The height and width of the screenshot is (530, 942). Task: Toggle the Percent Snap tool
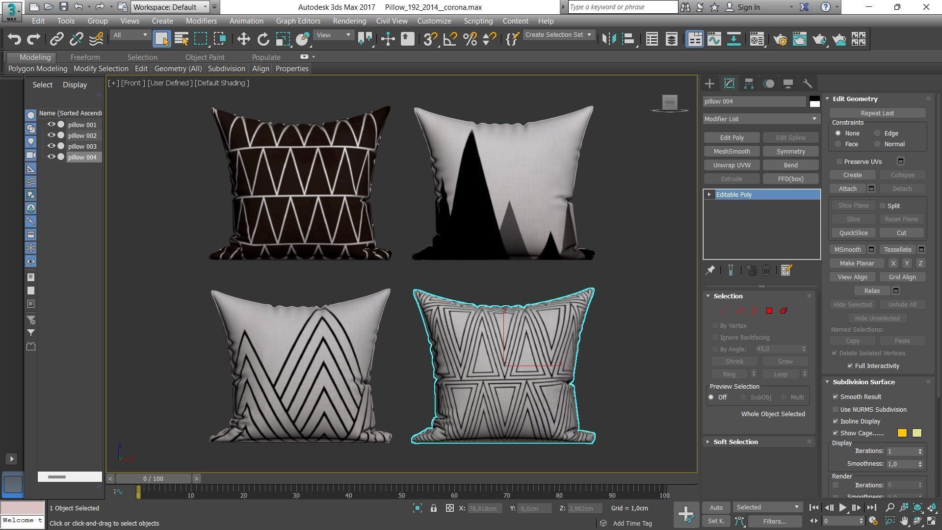(470, 39)
